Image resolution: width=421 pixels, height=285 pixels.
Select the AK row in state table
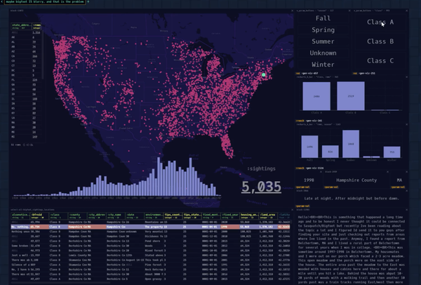[26, 37]
